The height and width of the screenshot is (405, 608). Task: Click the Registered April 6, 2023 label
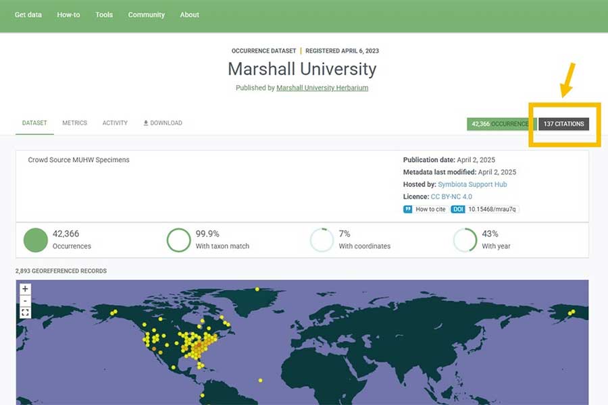click(x=342, y=51)
